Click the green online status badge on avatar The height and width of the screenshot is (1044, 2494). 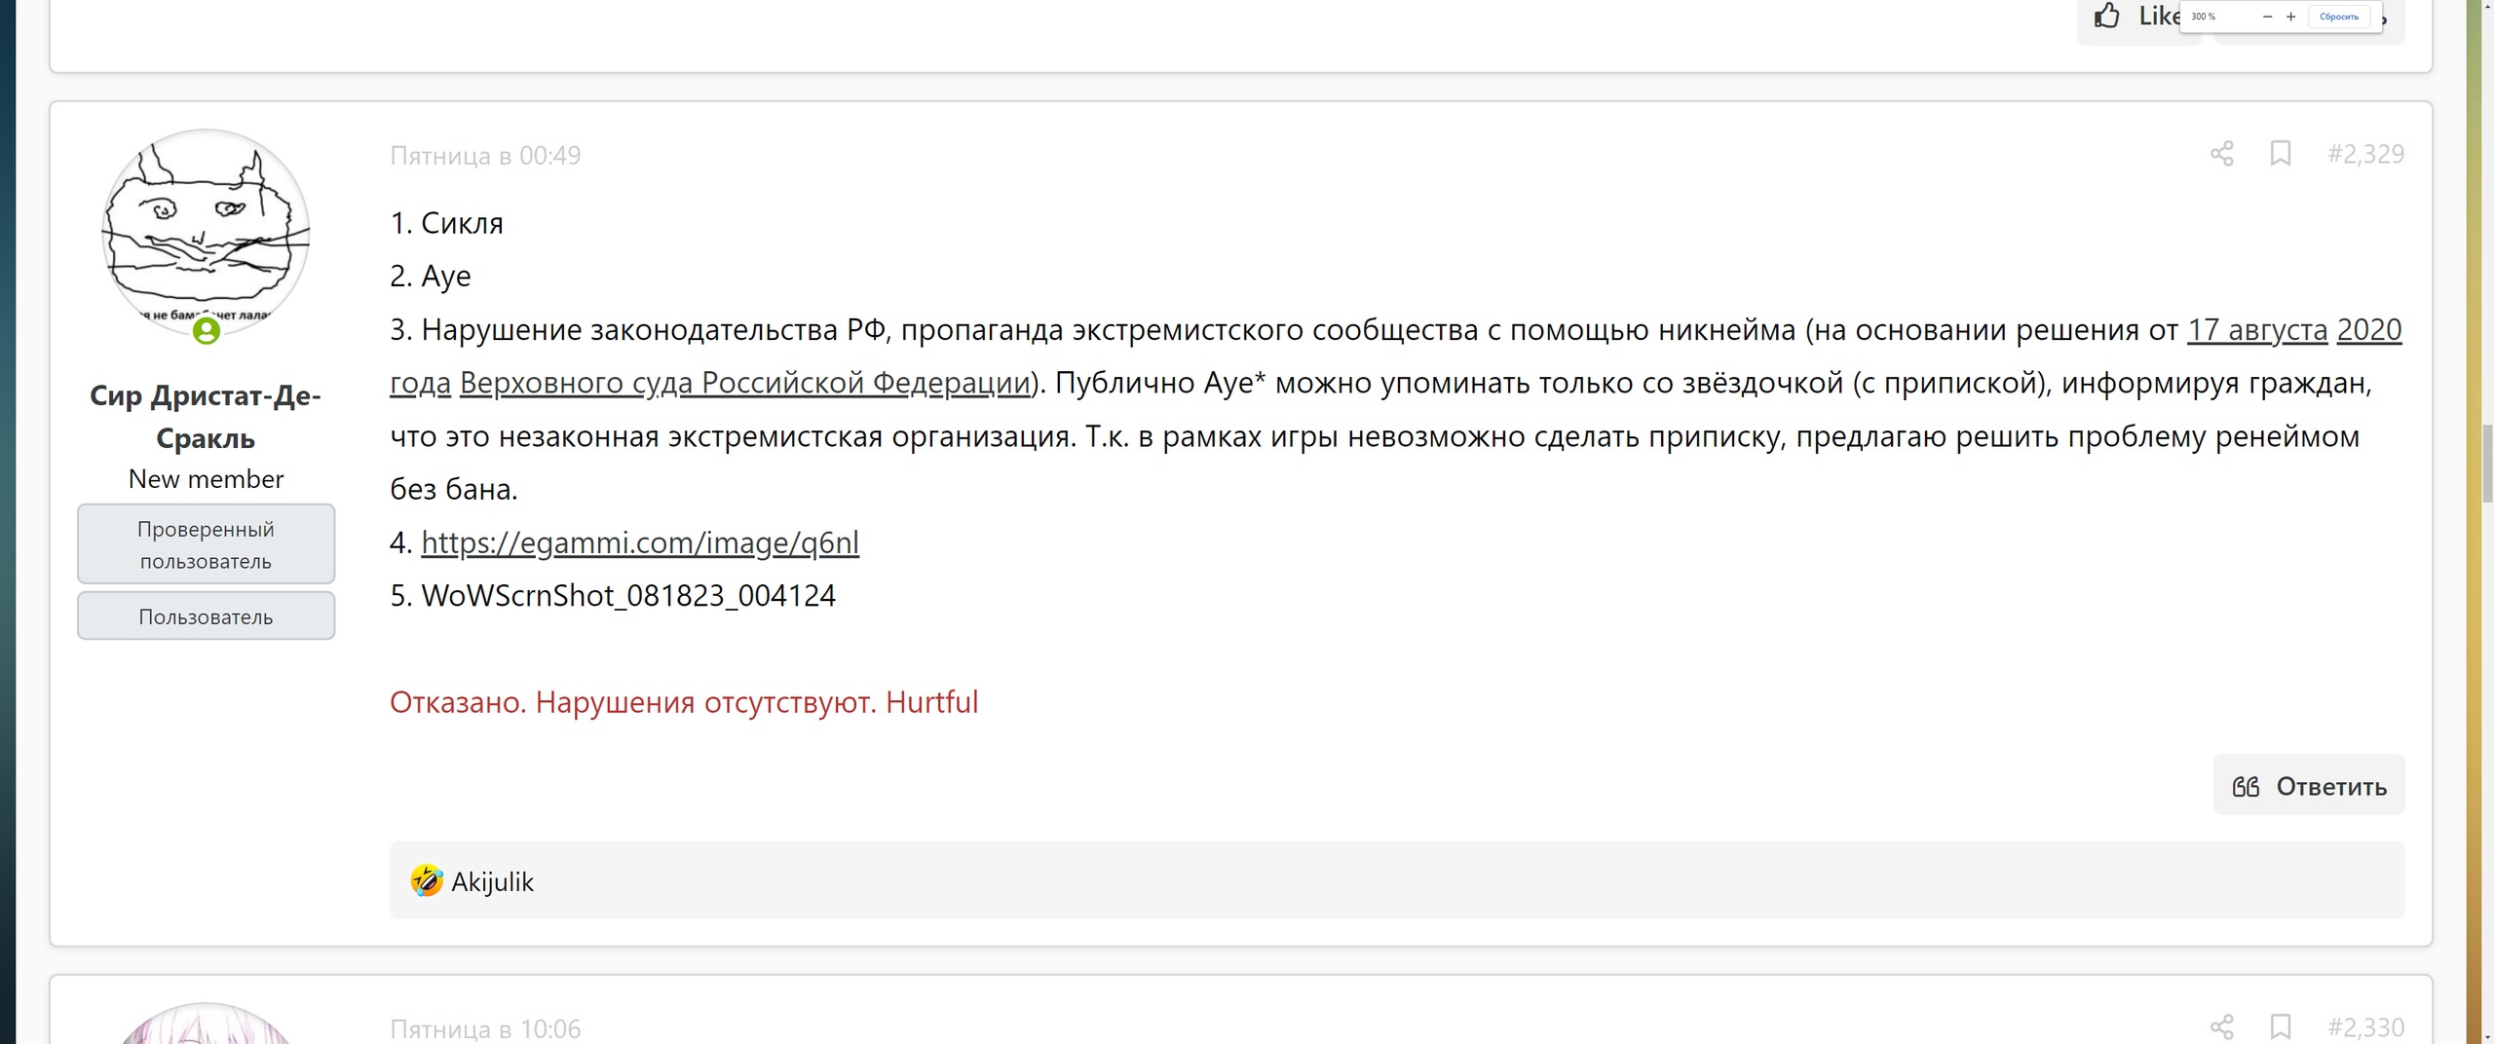pos(207,331)
